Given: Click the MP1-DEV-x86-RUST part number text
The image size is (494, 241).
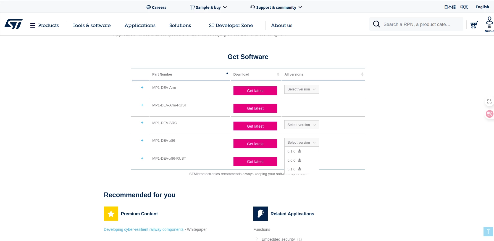Looking at the screenshot, I should click(x=169, y=159).
